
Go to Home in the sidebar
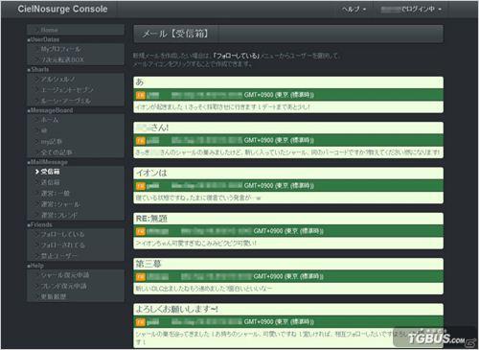point(49,30)
